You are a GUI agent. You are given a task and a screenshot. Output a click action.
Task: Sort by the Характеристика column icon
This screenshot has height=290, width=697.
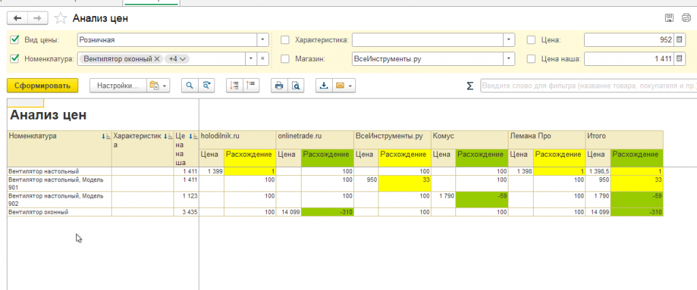coord(168,137)
